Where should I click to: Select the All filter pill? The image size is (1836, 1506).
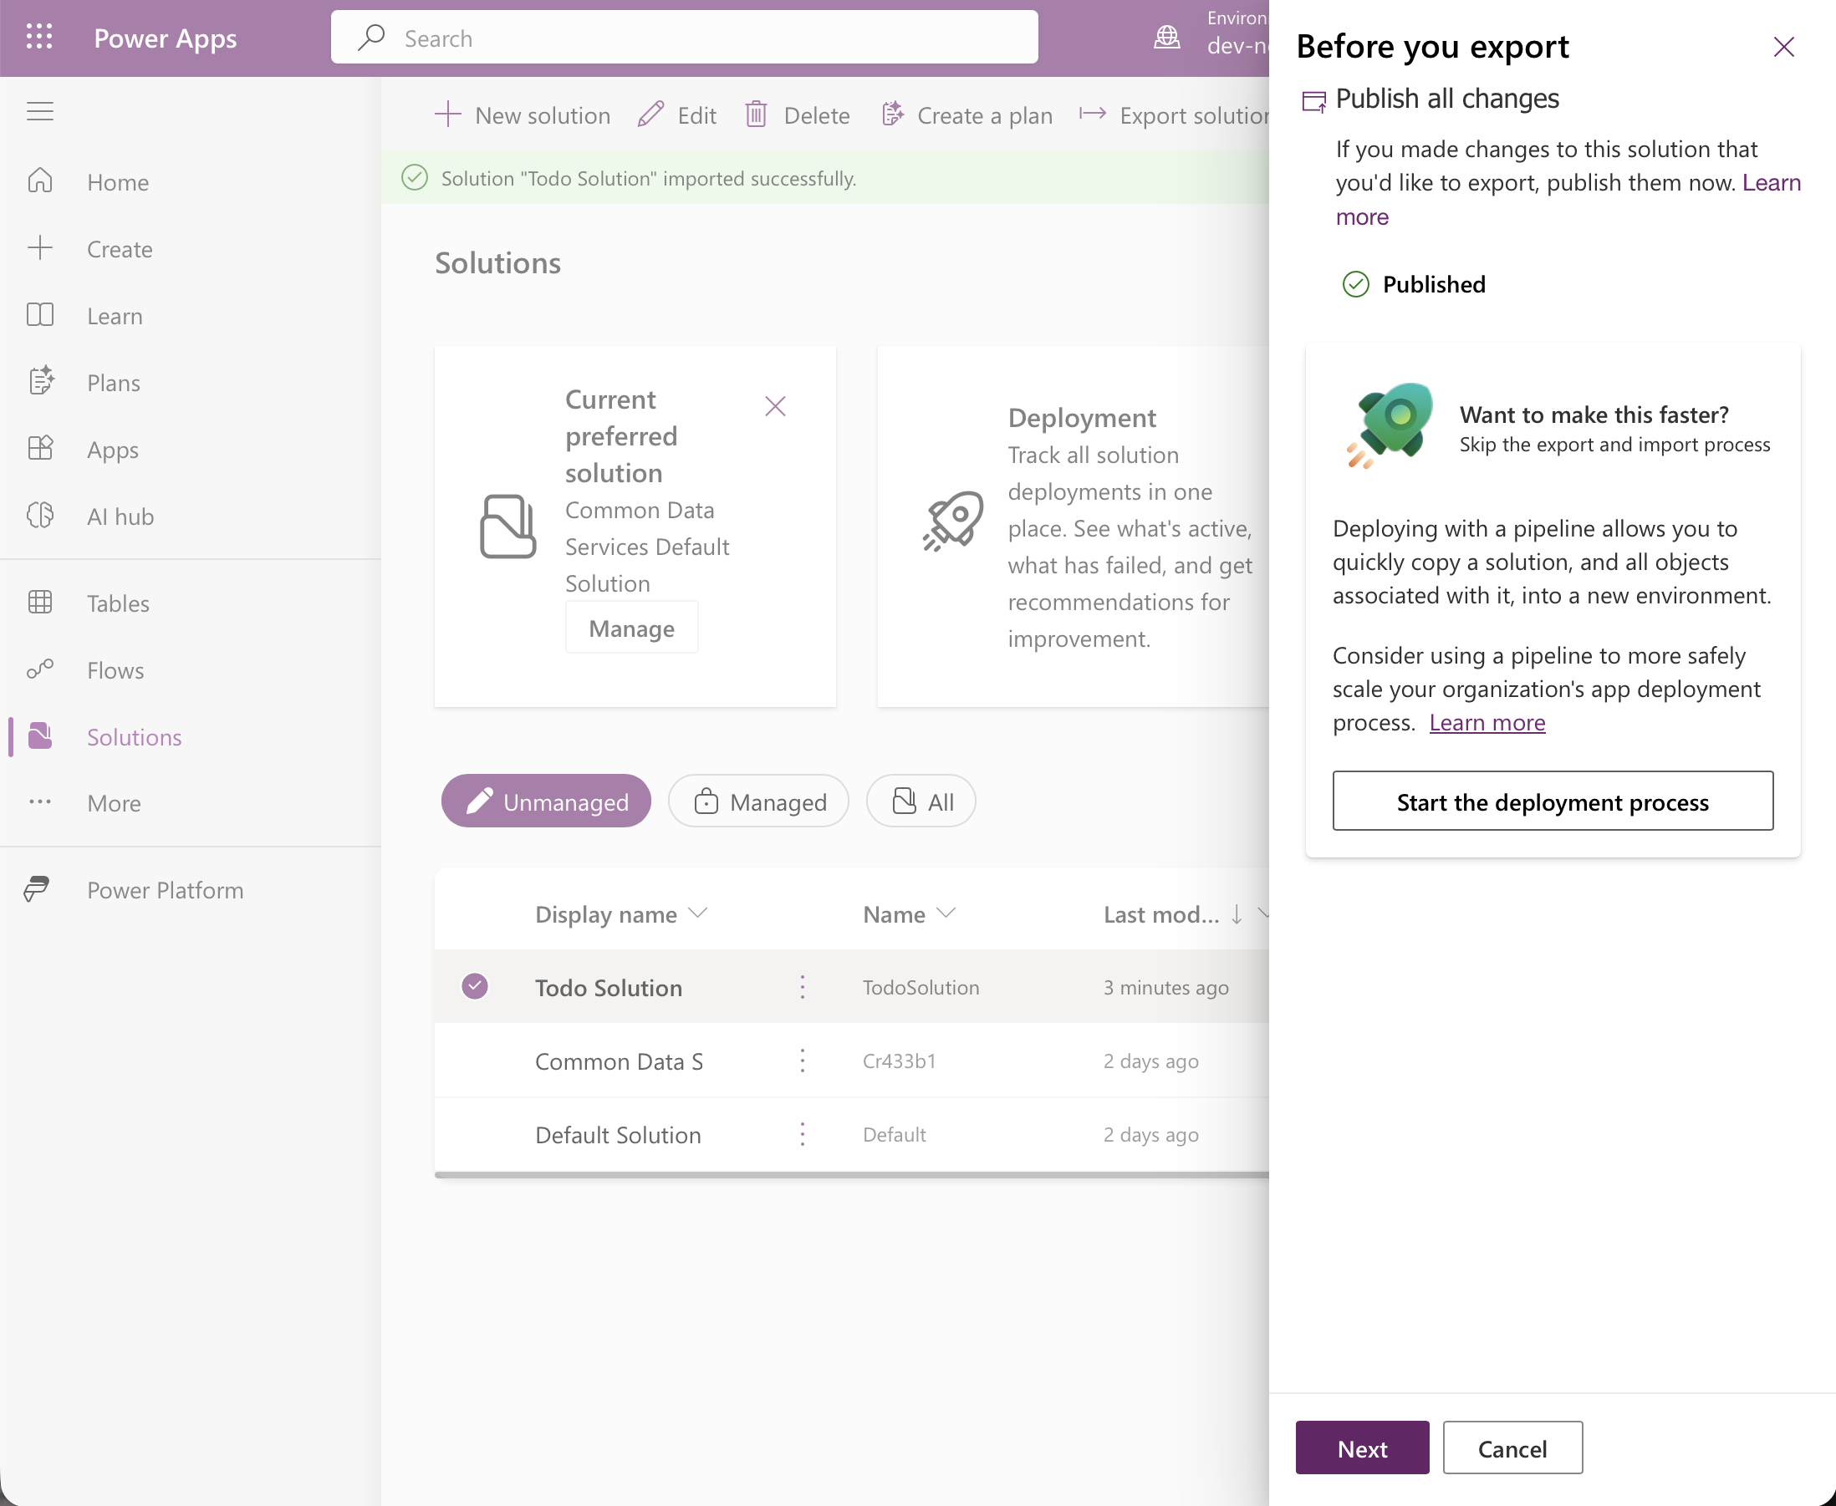[921, 801]
